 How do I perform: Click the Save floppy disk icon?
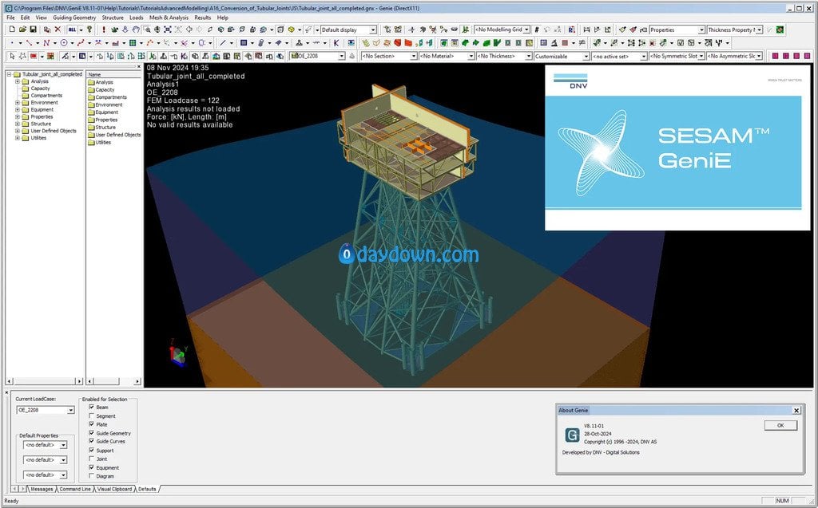click(x=33, y=30)
